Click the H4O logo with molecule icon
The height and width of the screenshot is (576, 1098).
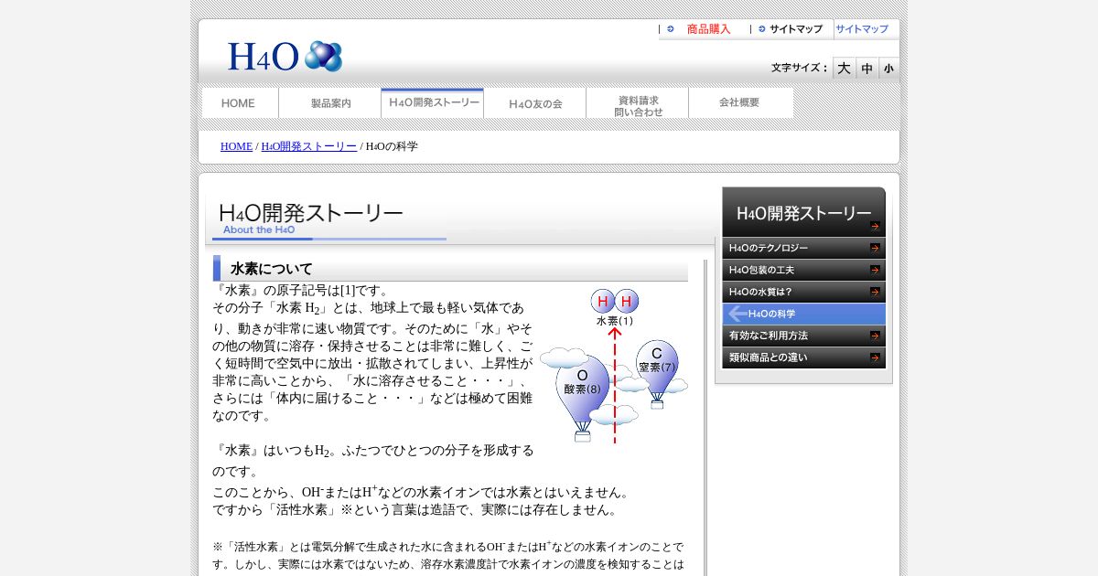(x=285, y=57)
